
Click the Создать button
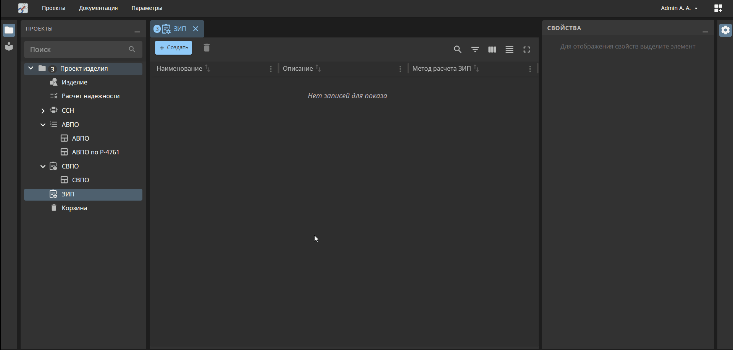coord(174,48)
